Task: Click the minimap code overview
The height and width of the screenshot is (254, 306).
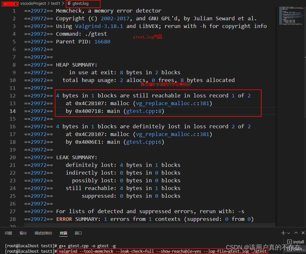Action: coord(291,15)
